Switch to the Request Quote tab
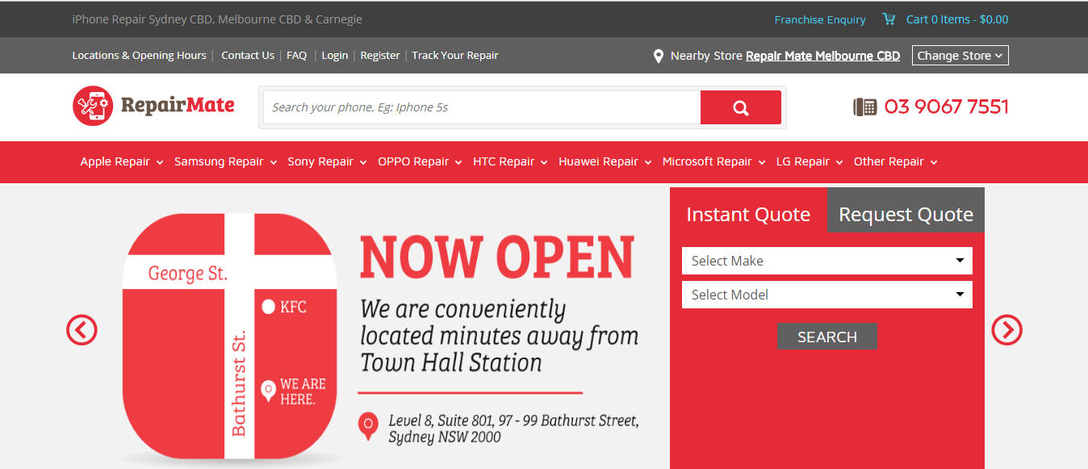This screenshot has width=1088, height=469. pos(906,215)
